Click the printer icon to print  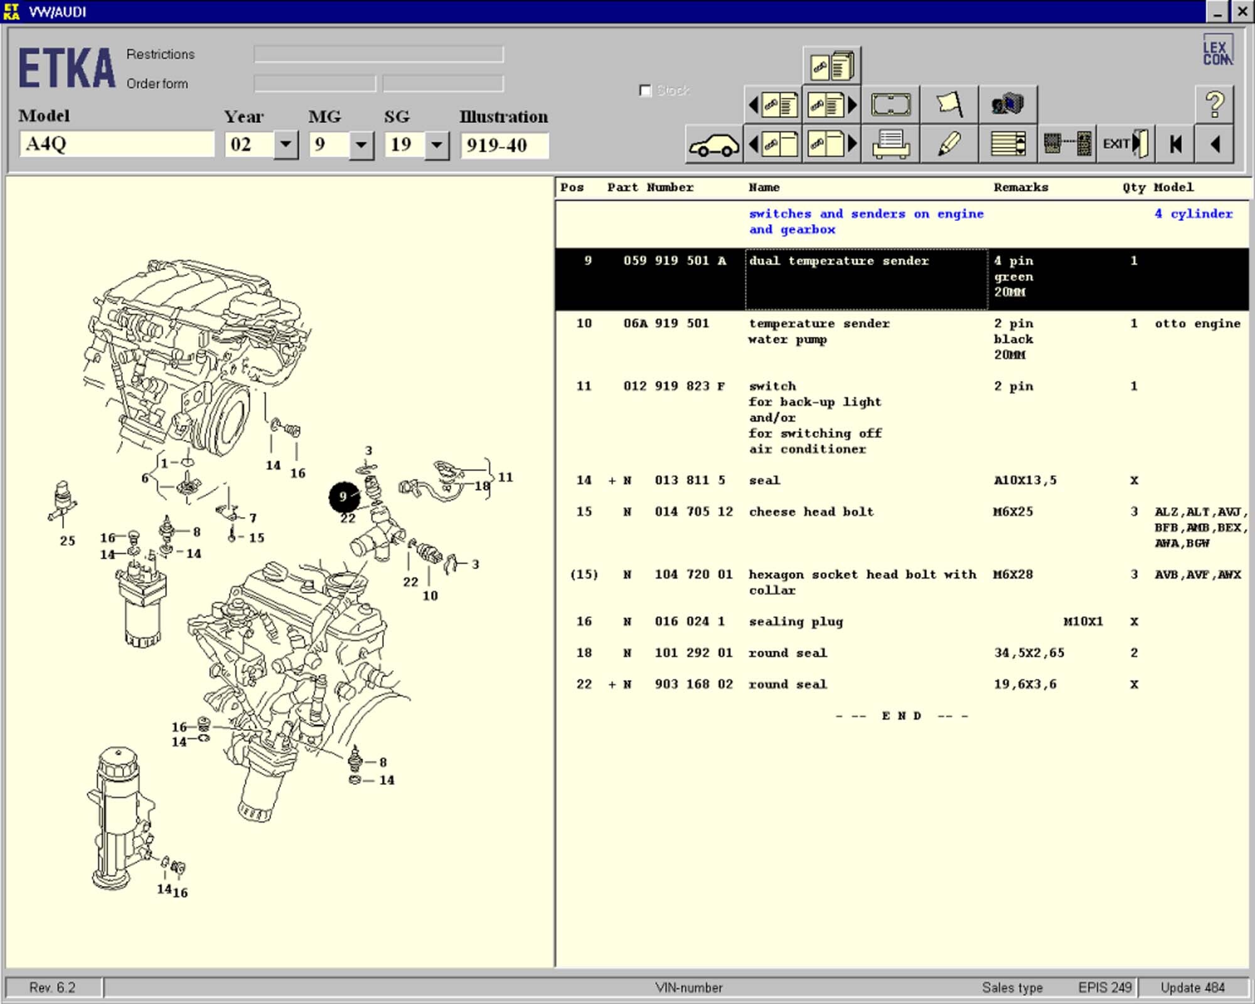890,144
